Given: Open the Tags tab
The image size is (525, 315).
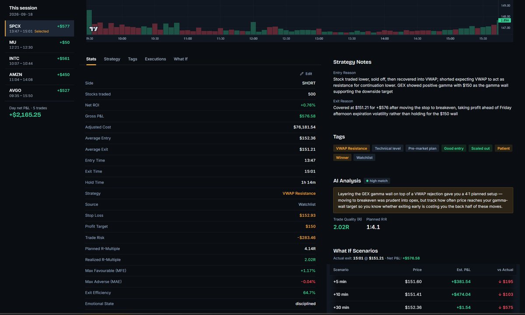Looking at the screenshot, I should coord(133,59).
